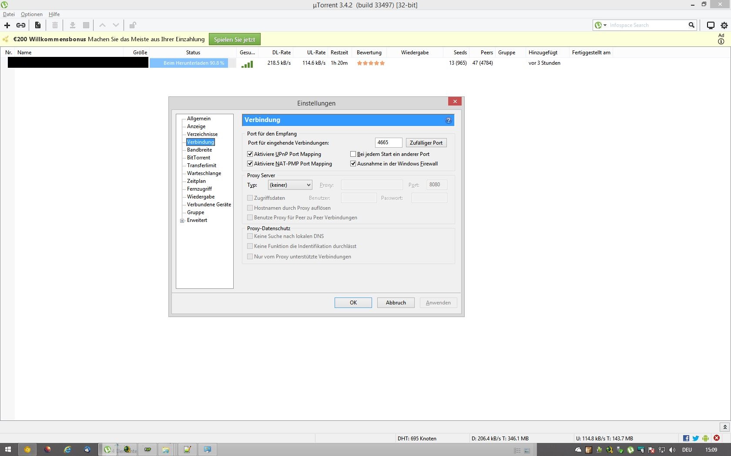Screen dimensions: 731x456
Task: Click the Remove torrent trash icon
Action: click(x=55, y=25)
